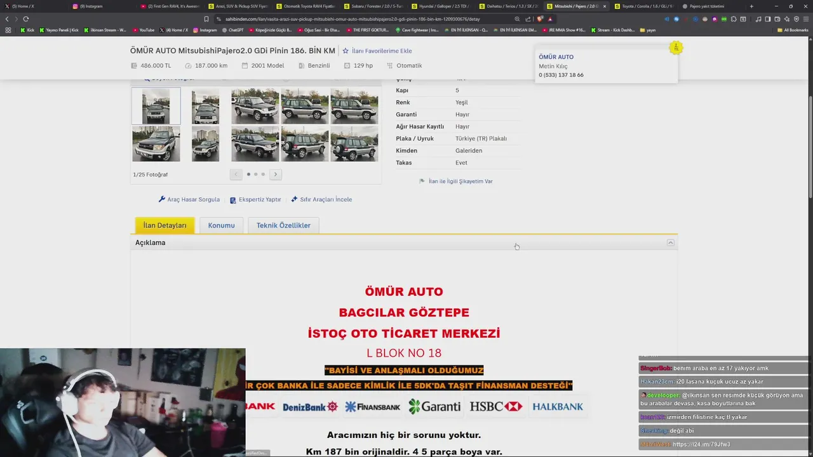This screenshot has width=813, height=457.
Task: Select the second gallery pagination dot
Action: [x=255, y=174]
